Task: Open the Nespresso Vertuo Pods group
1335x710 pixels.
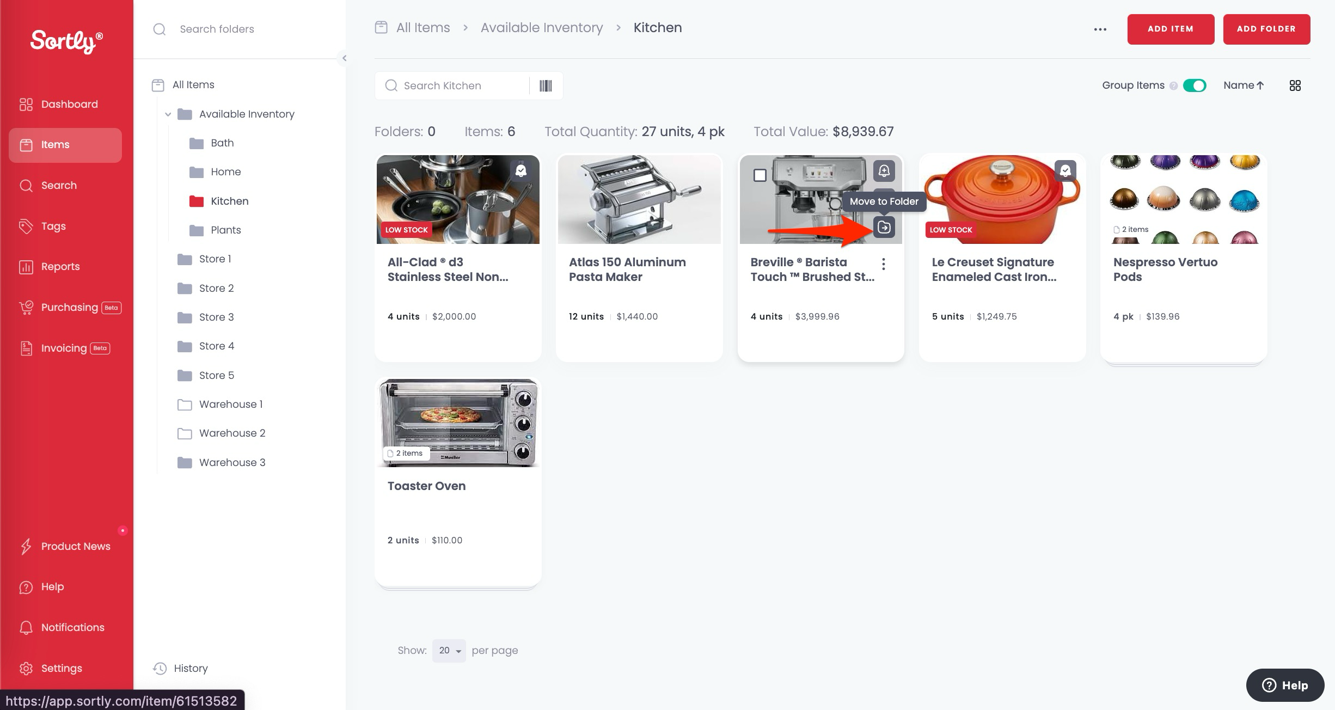Action: point(1166,270)
